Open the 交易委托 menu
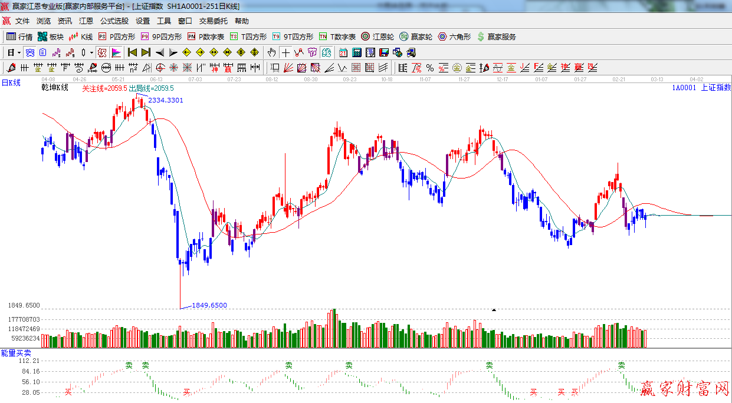The height and width of the screenshot is (403, 732). (x=213, y=21)
